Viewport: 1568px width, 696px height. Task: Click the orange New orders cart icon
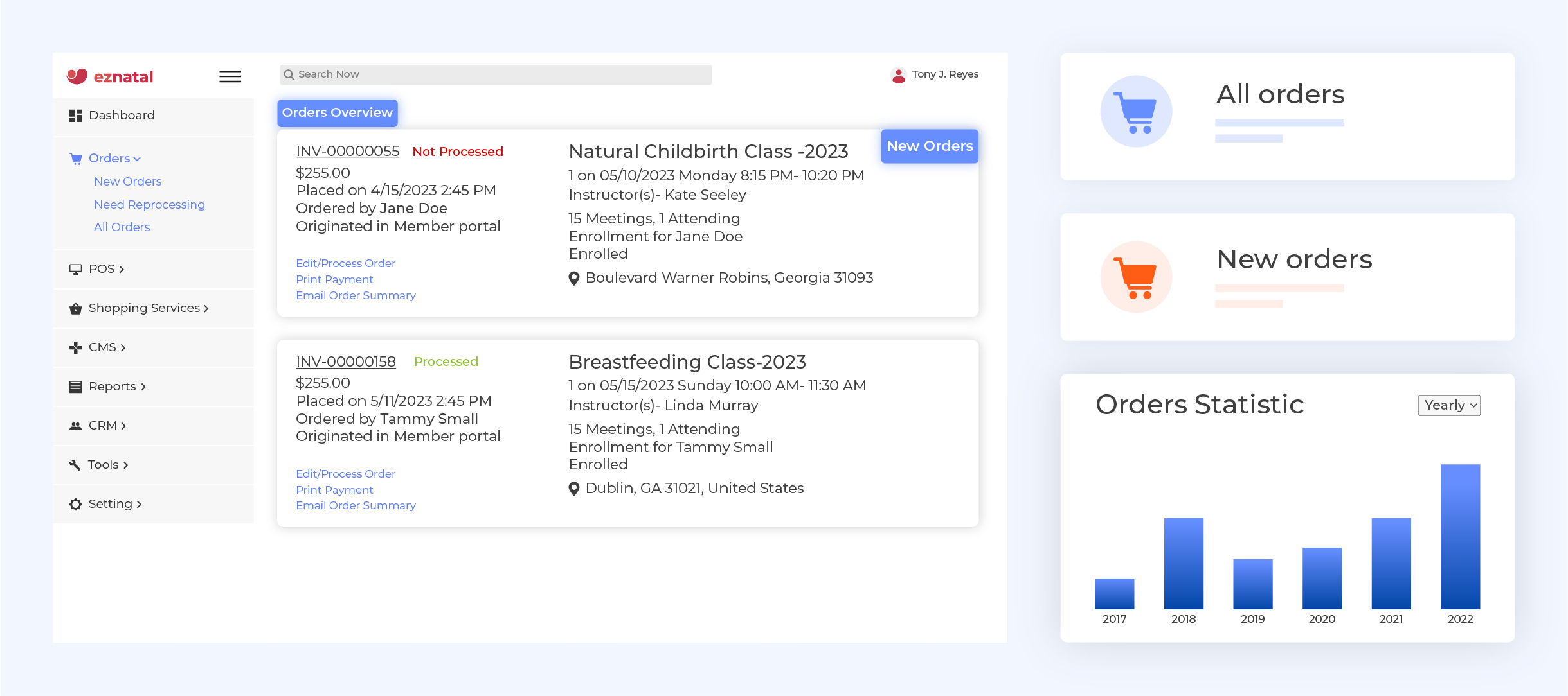coord(1136,277)
